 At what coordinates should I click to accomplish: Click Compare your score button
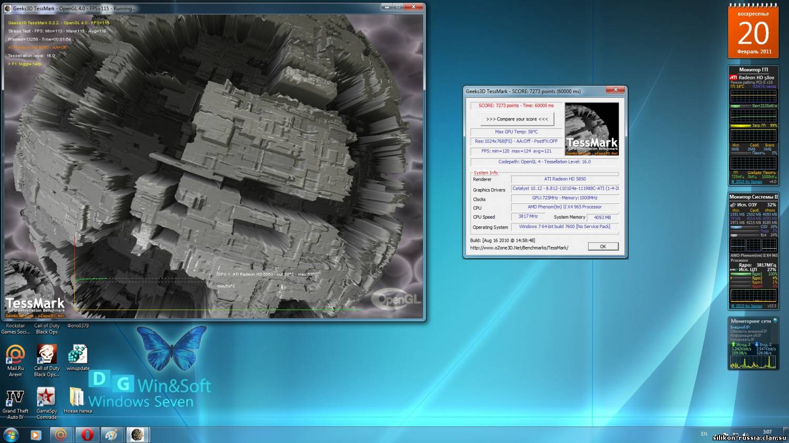click(517, 119)
